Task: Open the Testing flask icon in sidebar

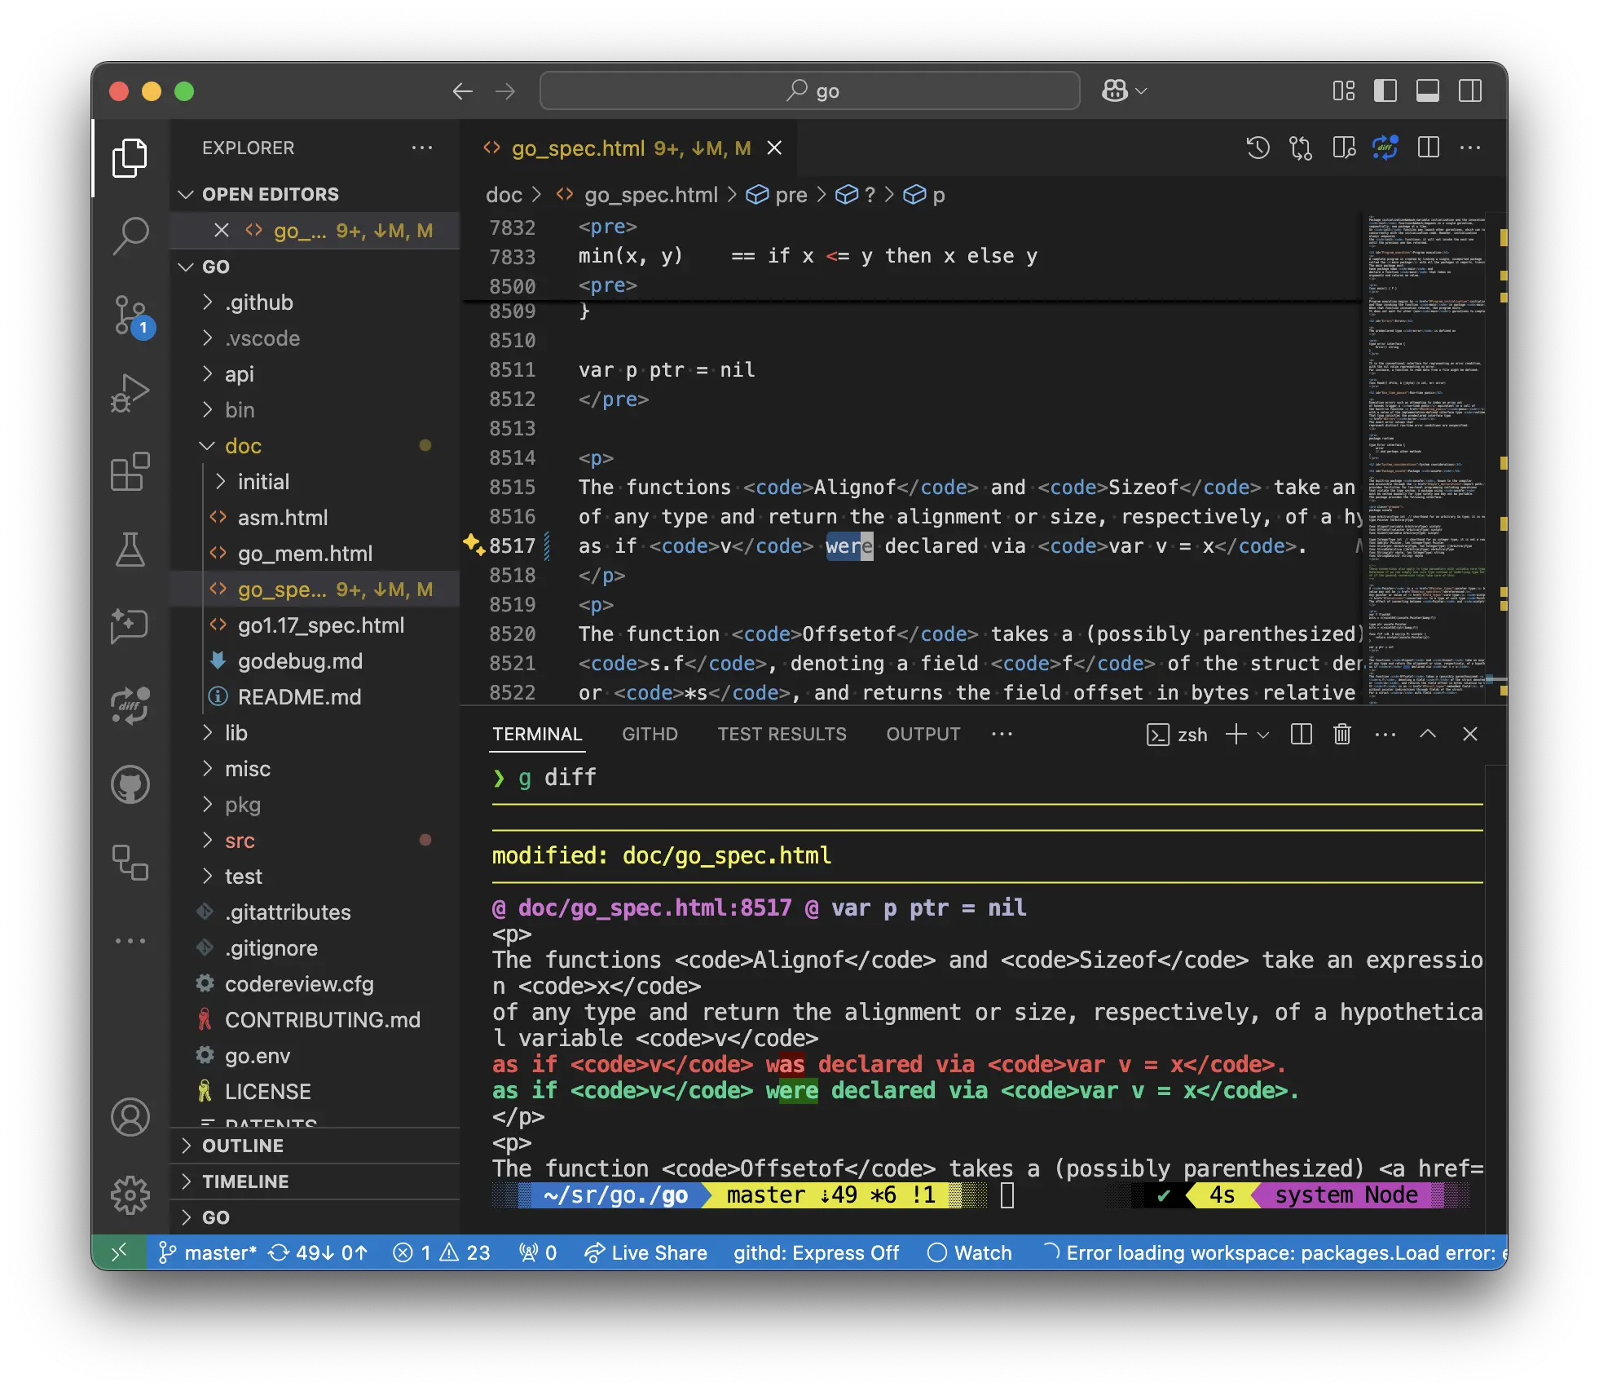Action: coord(130,550)
